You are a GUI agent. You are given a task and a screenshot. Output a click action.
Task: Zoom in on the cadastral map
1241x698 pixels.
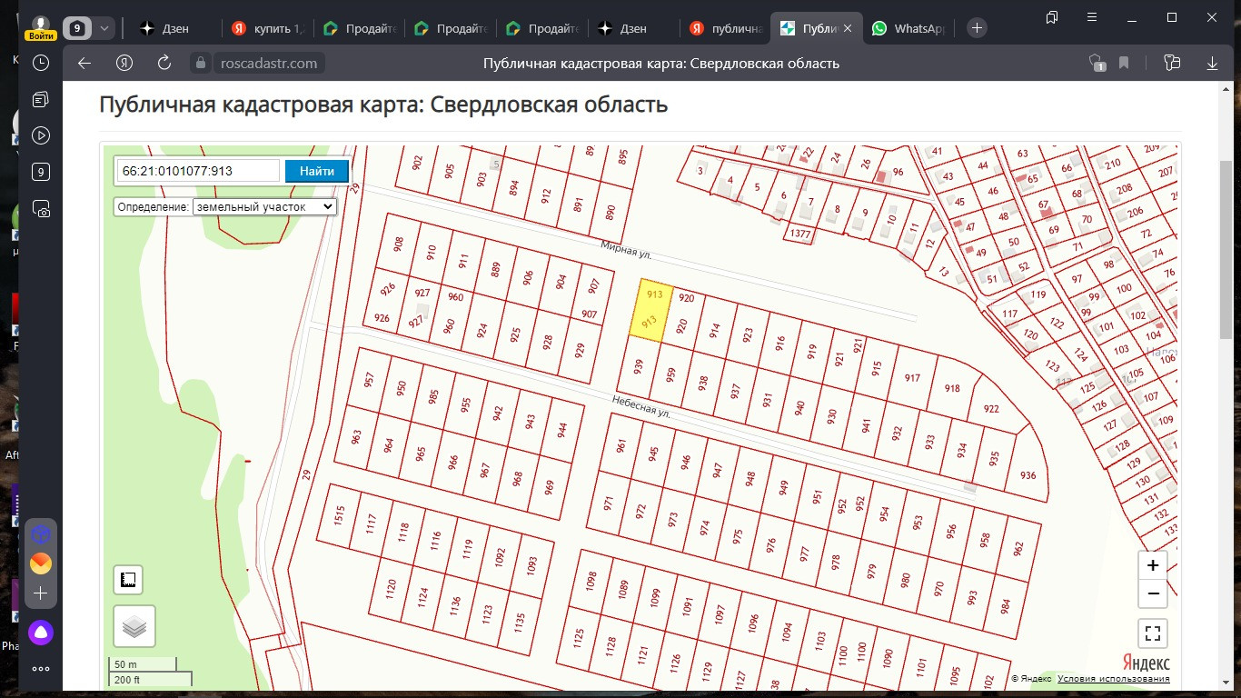click(1153, 565)
